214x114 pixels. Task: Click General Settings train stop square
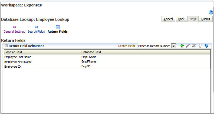[14, 27]
